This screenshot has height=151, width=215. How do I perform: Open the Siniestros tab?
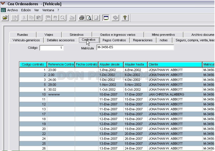76,35
